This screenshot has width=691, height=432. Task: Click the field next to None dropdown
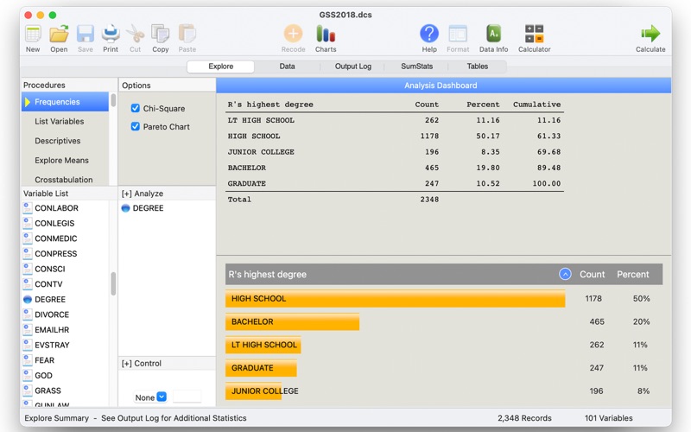point(187,397)
